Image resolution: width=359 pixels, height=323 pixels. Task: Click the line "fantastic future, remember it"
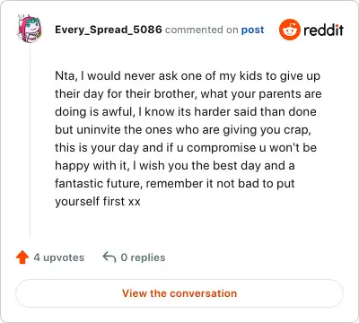coord(175,183)
